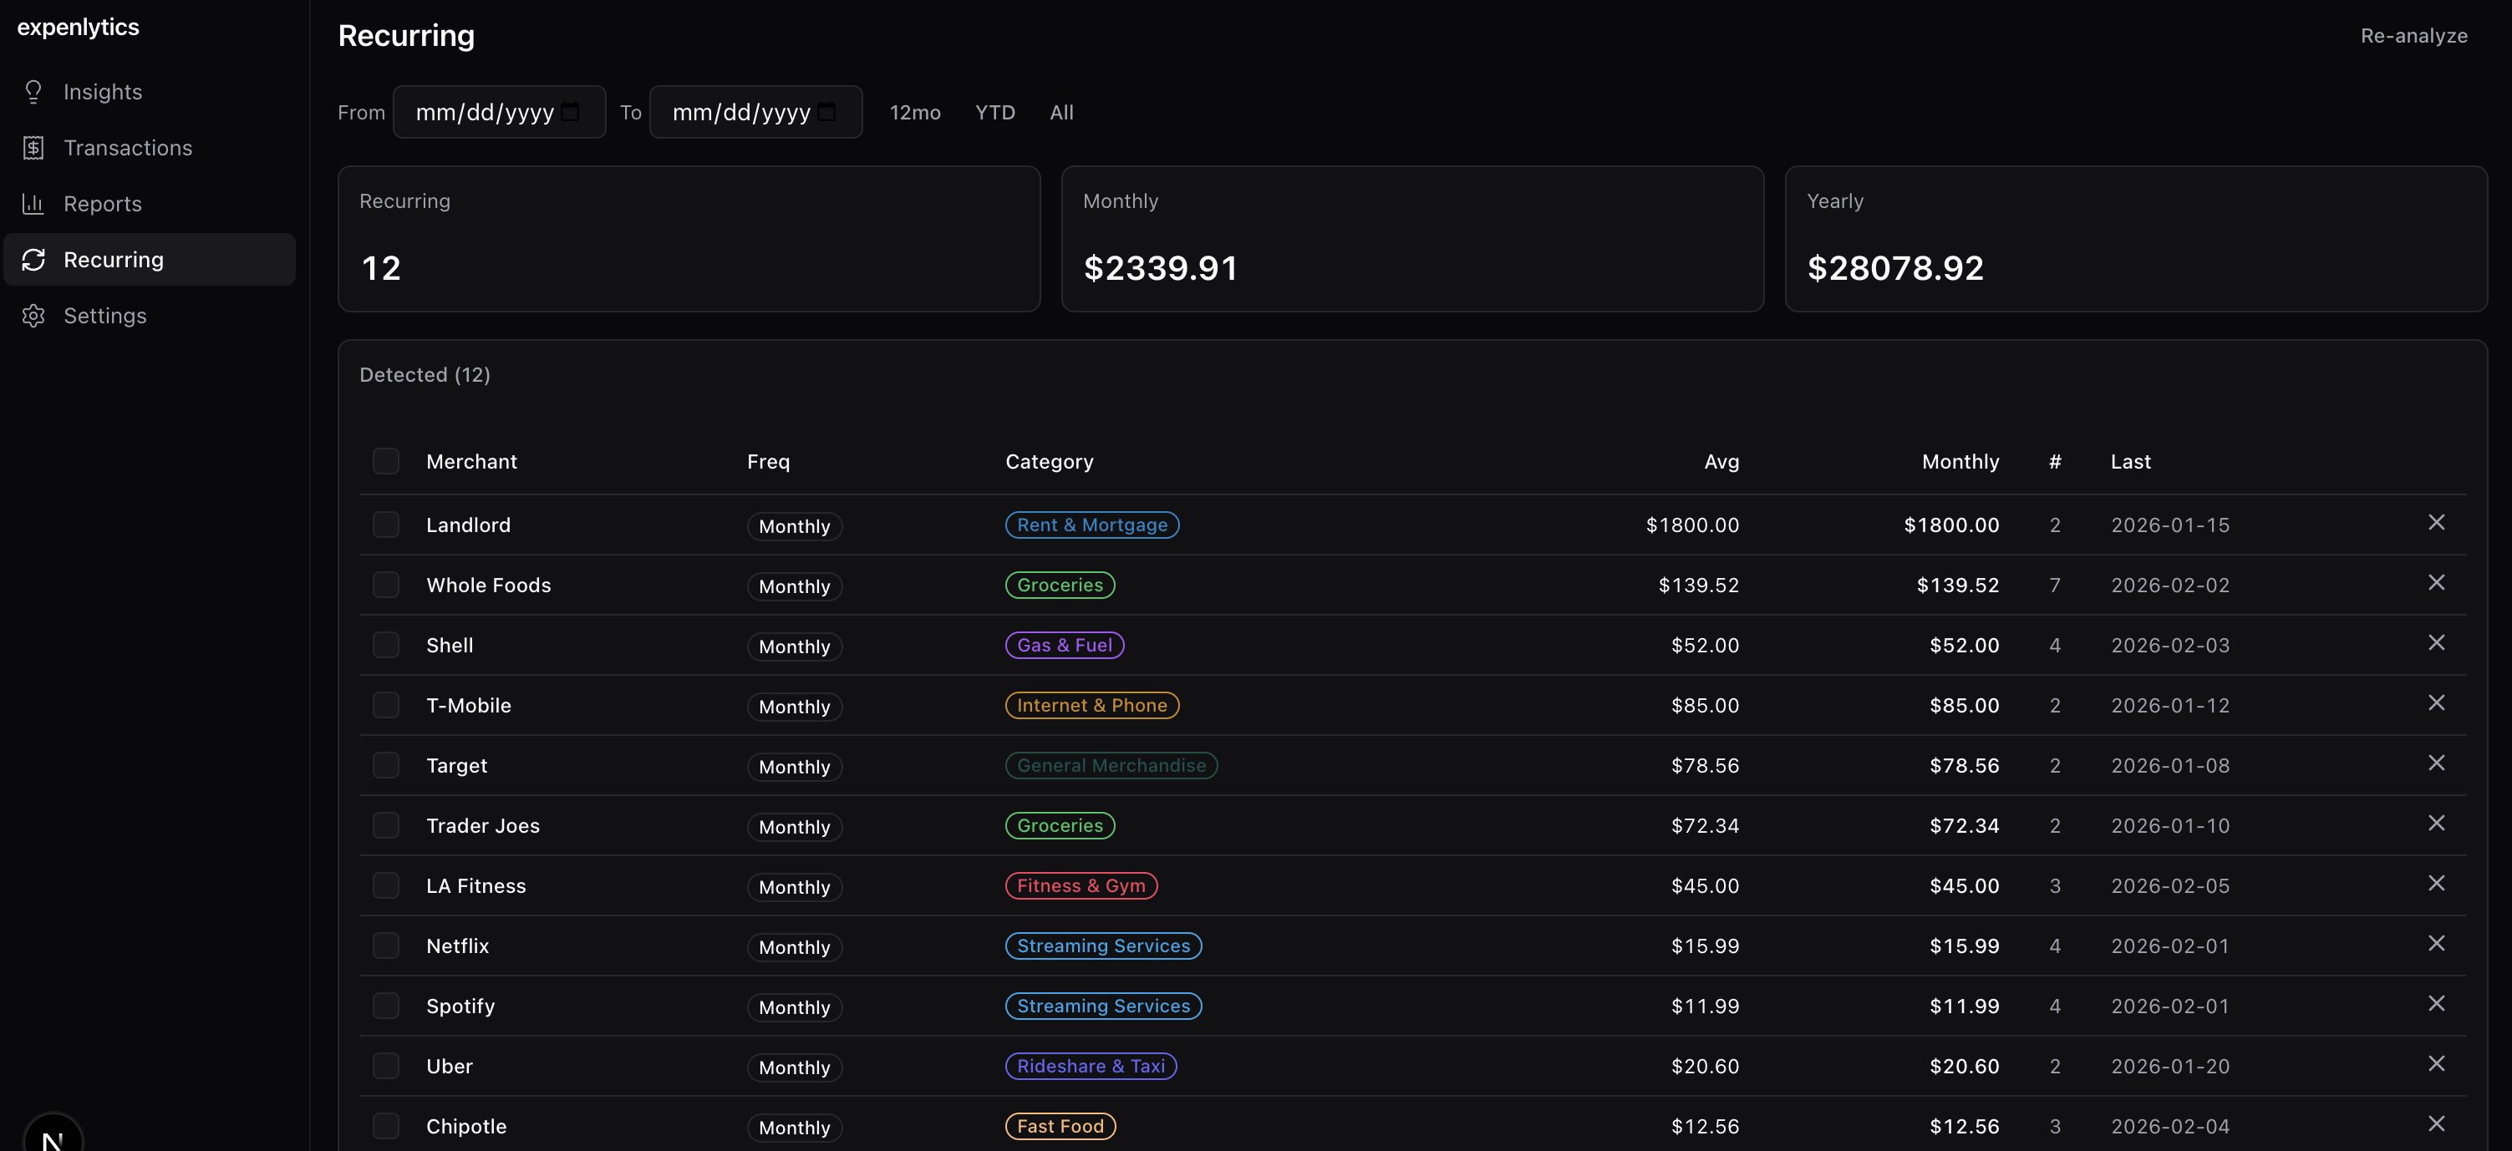Check the select-all checkbox in the table header

pyautogui.click(x=386, y=461)
